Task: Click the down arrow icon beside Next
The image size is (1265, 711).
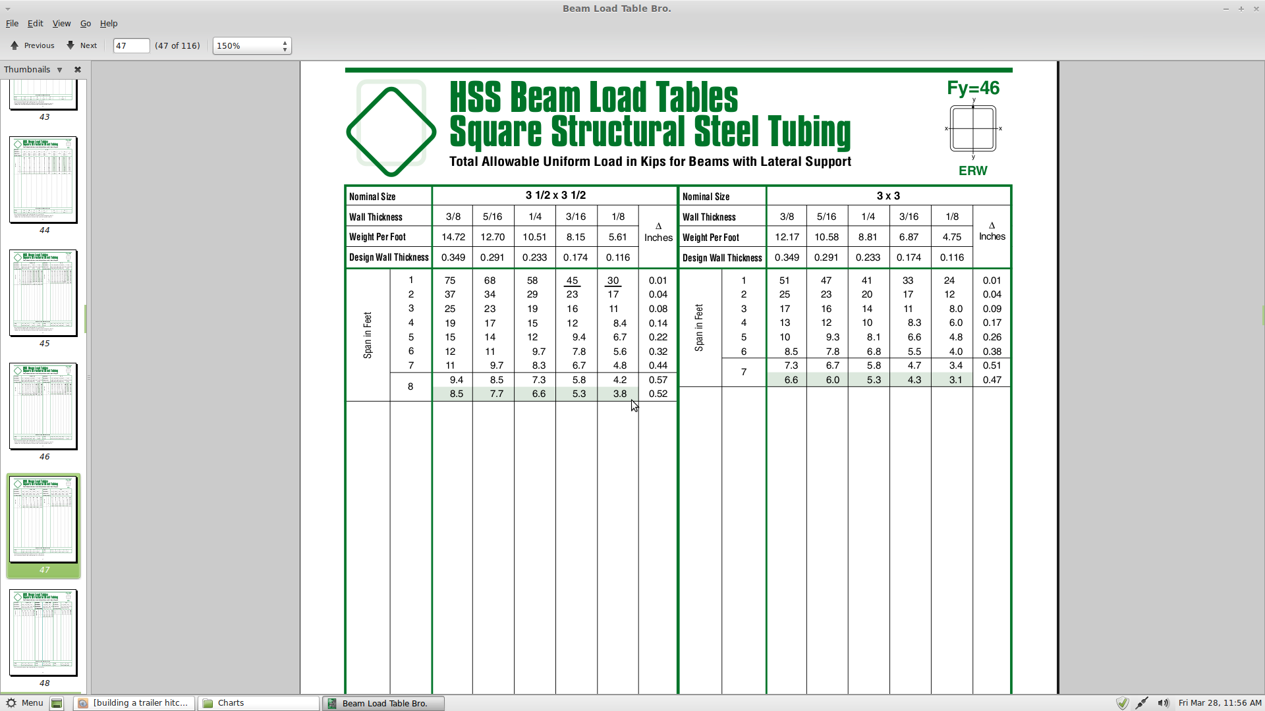Action: 70,45
